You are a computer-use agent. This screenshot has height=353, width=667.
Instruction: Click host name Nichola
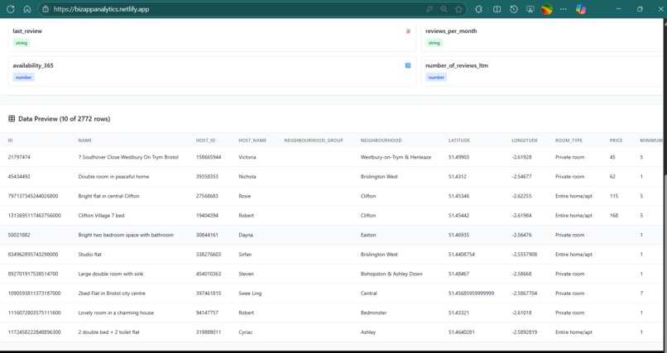pyautogui.click(x=247, y=177)
